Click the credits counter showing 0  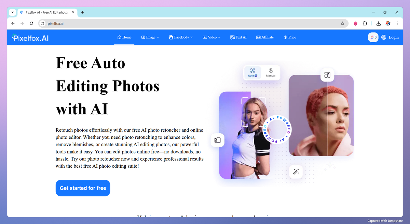(x=373, y=37)
